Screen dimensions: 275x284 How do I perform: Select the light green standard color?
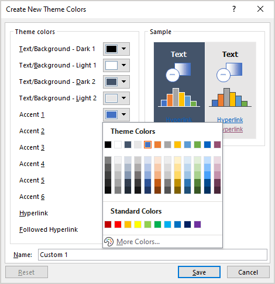[x=147, y=225]
